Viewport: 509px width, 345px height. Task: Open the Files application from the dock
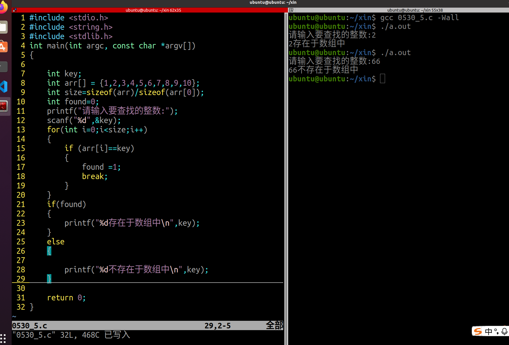[x=4, y=27]
